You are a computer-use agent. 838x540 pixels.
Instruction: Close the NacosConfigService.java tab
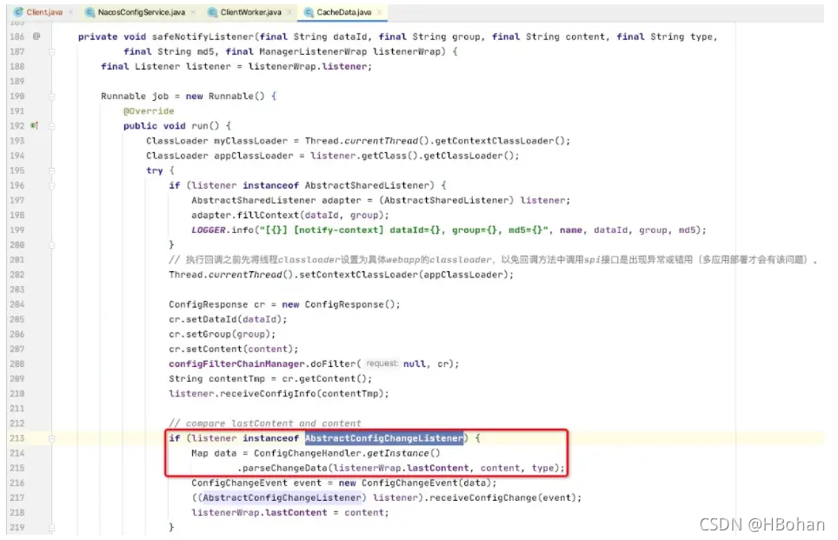coord(193,12)
